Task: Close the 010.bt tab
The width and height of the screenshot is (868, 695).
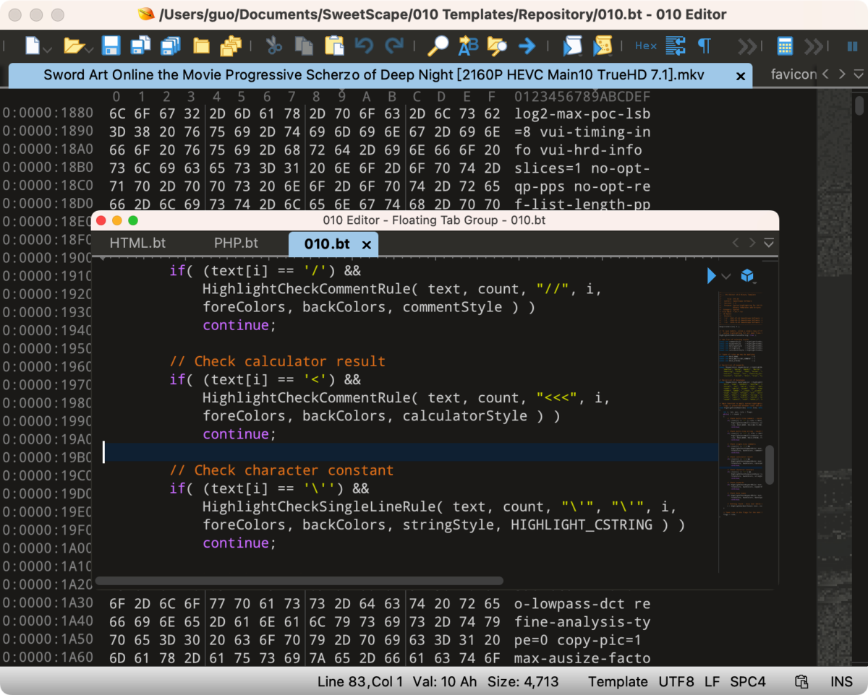Action: (367, 245)
